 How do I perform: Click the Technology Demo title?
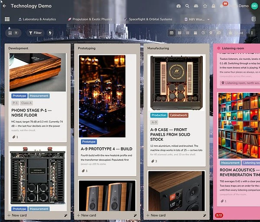point(31,6)
